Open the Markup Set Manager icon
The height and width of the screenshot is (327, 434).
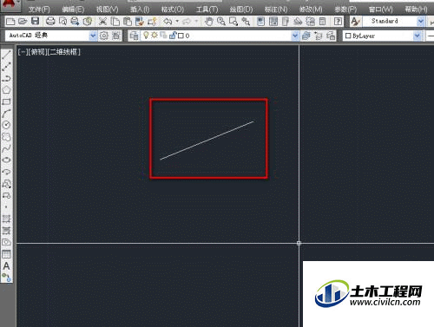click(x=311, y=21)
